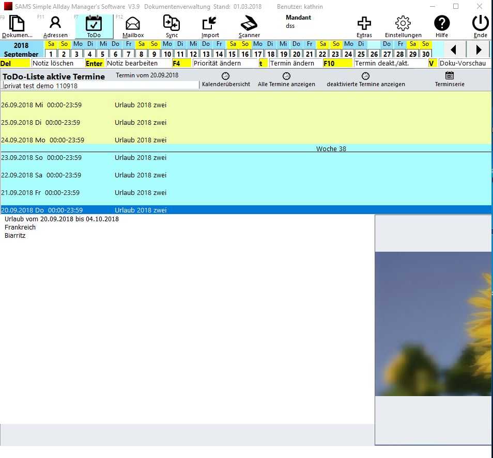Show deaktivierte Termine anzeigen
The height and width of the screenshot is (458, 493).
365,80
